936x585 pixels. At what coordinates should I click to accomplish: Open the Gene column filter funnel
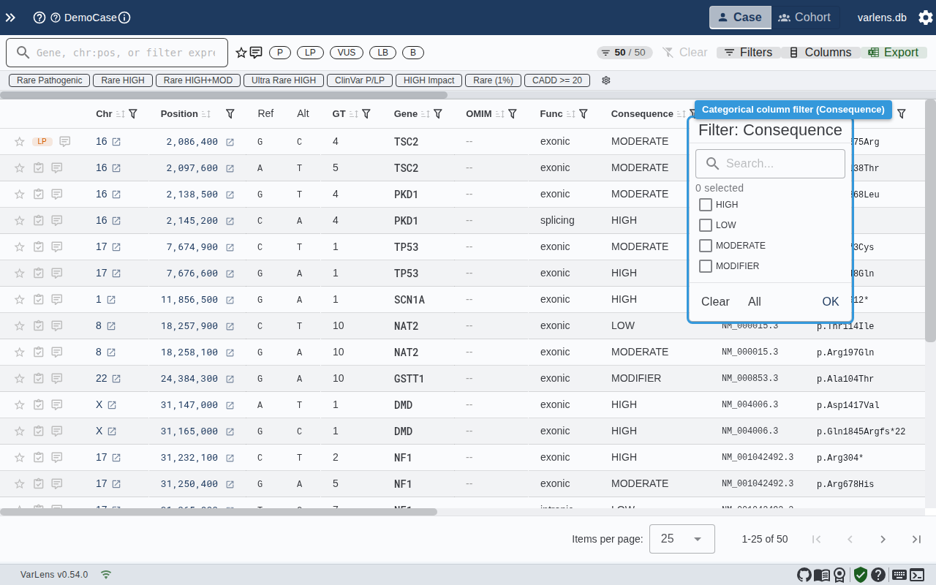(438, 114)
